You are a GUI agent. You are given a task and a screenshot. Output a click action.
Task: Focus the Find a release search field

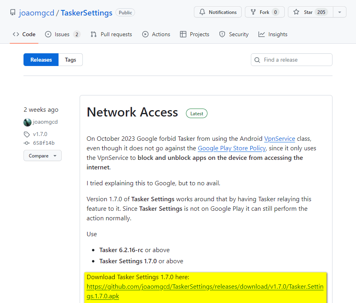pos(291,60)
